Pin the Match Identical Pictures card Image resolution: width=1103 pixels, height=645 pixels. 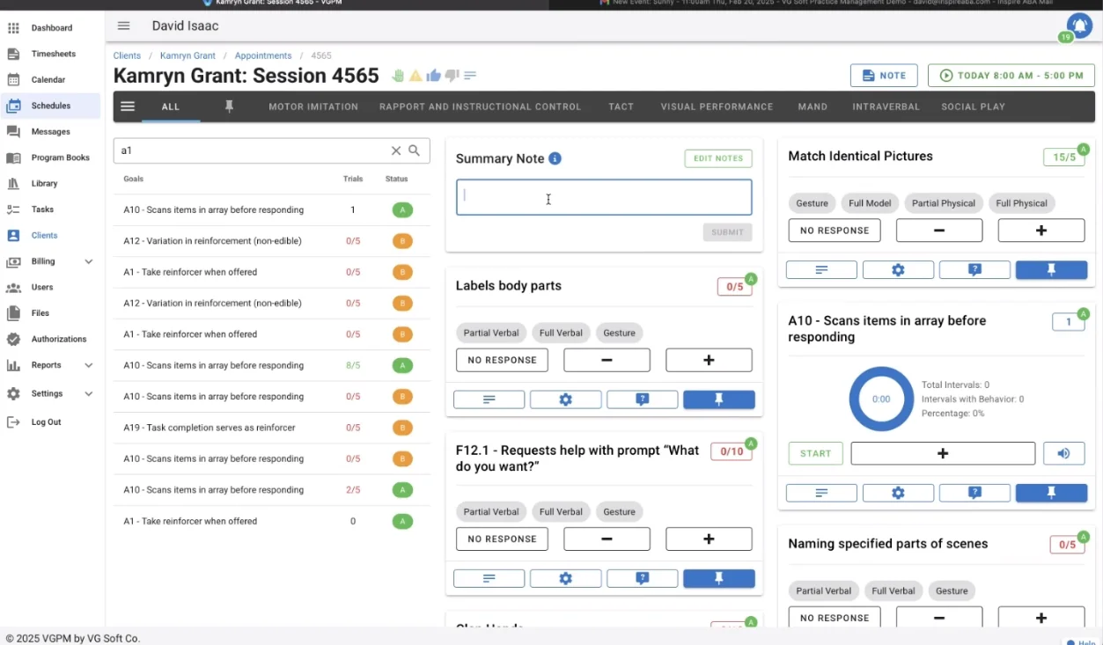tap(1051, 270)
